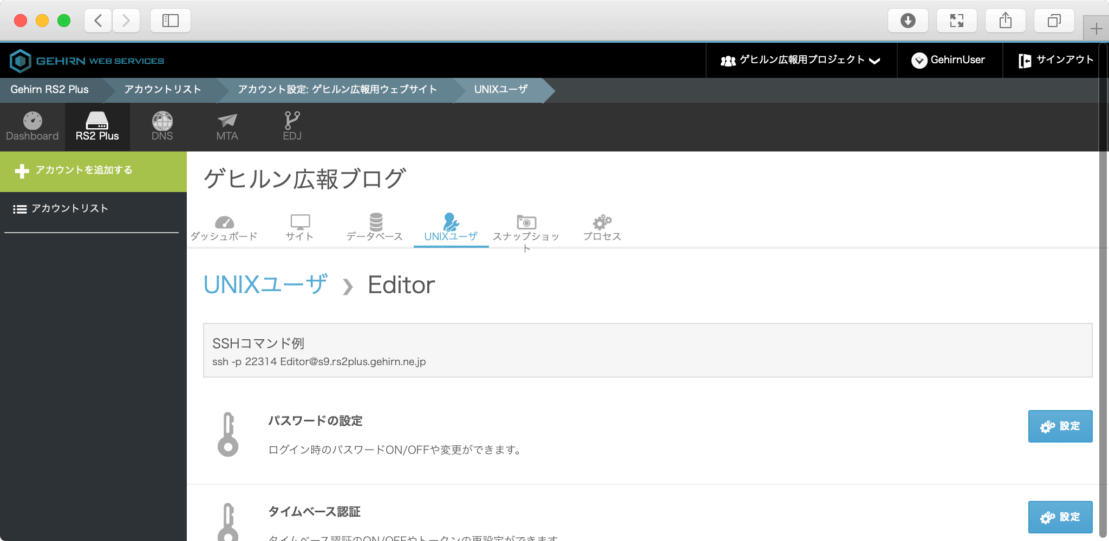Expand the ゲヒルン広報用プロジェクト project dropdown
The image size is (1109, 541).
[800, 60]
